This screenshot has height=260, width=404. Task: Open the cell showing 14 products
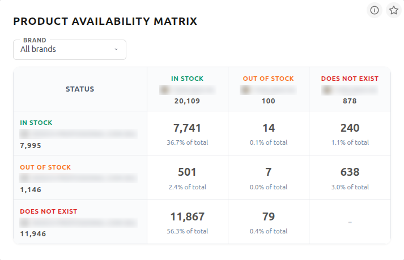pos(268,133)
